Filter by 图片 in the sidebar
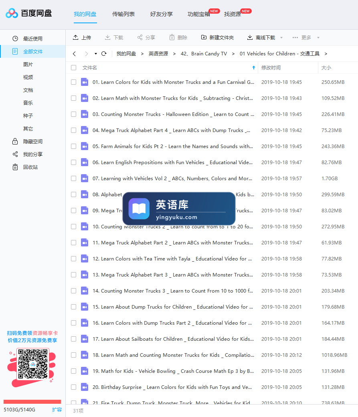This screenshot has height=417, width=358. pos(28,64)
